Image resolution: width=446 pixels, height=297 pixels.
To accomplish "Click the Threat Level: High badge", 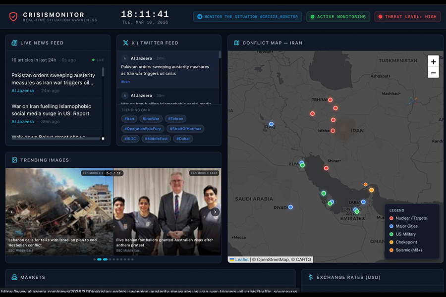I will click(407, 17).
